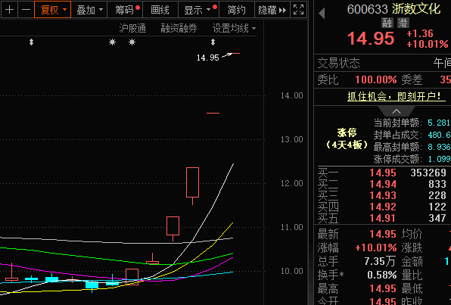The width and height of the screenshot is (451, 305).
Task: Zoom in chart with plus icon
Action: point(9,10)
